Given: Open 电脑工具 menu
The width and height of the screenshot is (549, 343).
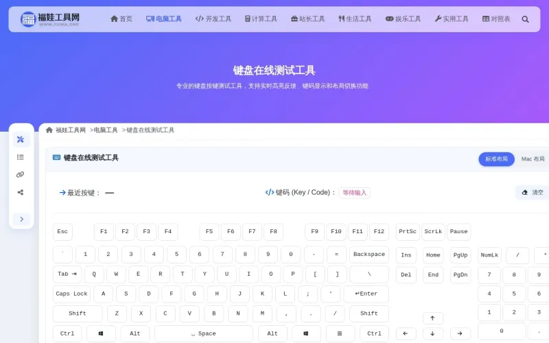Looking at the screenshot, I should click(164, 19).
